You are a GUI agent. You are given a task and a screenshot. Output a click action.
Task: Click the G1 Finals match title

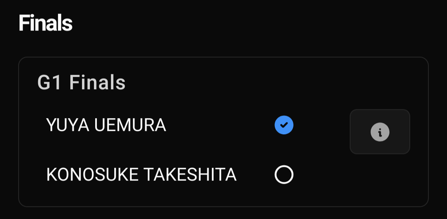[81, 83]
